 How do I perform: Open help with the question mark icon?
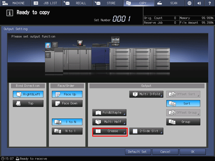click(x=210, y=3)
